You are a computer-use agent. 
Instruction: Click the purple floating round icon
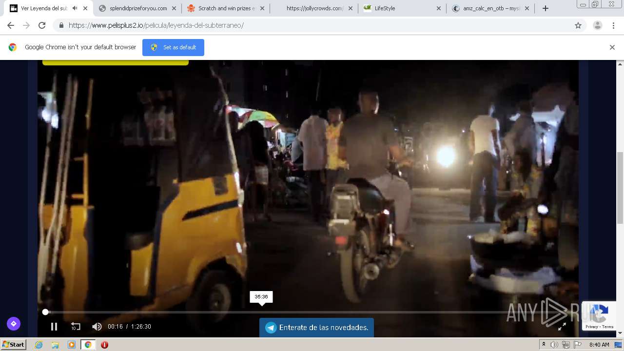(x=14, y=323)
